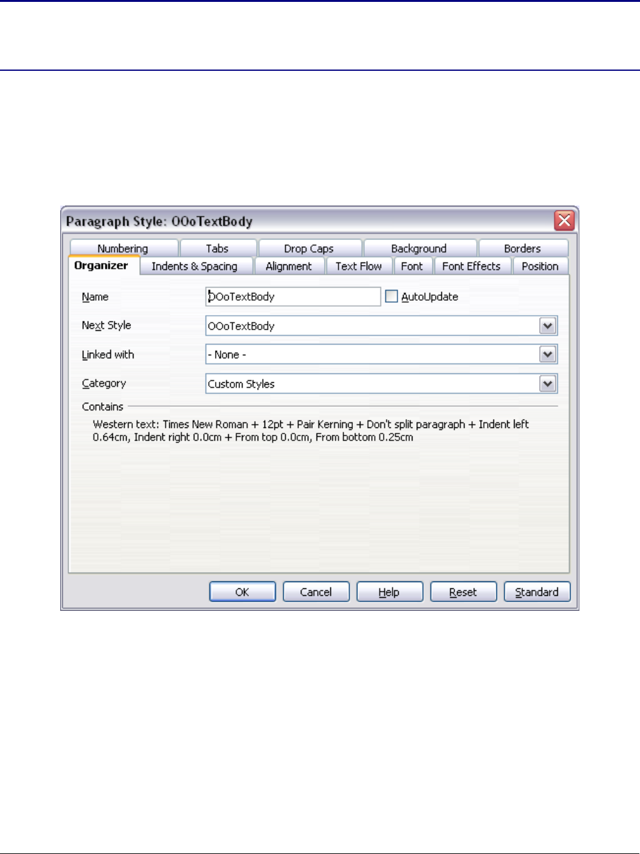640x854 pixels.
Task: Close the Paragraph Style dialog
Action: [564, 221]
